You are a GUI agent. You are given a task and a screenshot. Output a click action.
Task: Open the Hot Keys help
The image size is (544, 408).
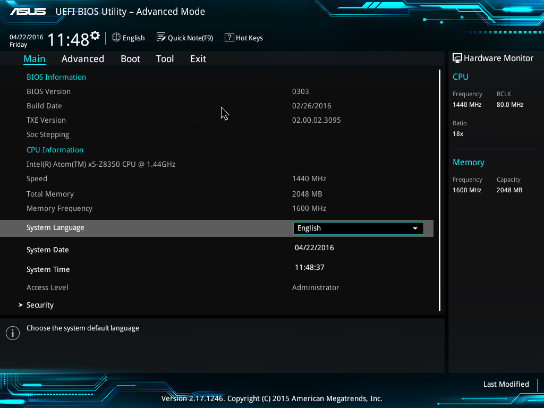pos(244,38)
